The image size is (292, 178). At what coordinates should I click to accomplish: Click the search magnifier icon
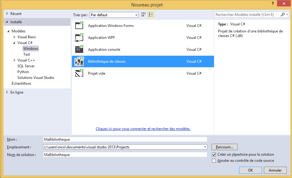[x=283, y=14]
